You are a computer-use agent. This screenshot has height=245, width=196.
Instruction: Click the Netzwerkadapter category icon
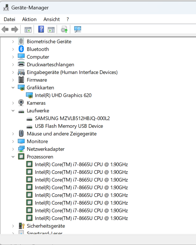pyautogui.click(x=21, y=149)
